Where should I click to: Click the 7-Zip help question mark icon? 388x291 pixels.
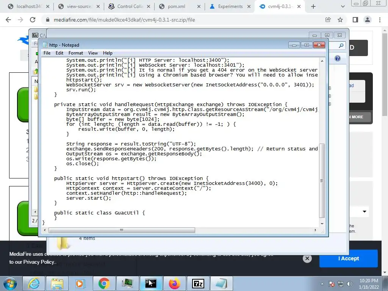pyautogui.click(x=338, y=58)
